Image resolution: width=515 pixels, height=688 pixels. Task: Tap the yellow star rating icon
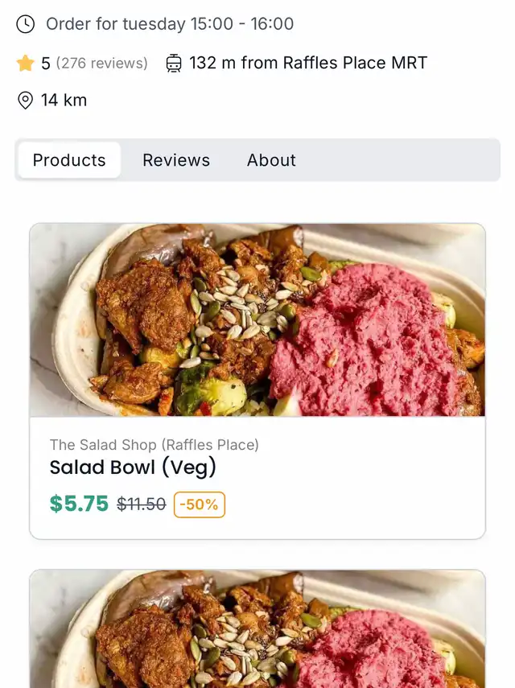point(25,63)
